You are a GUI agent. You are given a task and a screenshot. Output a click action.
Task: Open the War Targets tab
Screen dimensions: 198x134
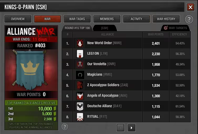pyautogui.click(x=175, y=28)
